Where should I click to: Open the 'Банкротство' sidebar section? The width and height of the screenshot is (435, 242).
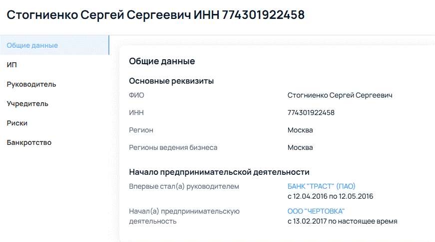pos(29,142)
